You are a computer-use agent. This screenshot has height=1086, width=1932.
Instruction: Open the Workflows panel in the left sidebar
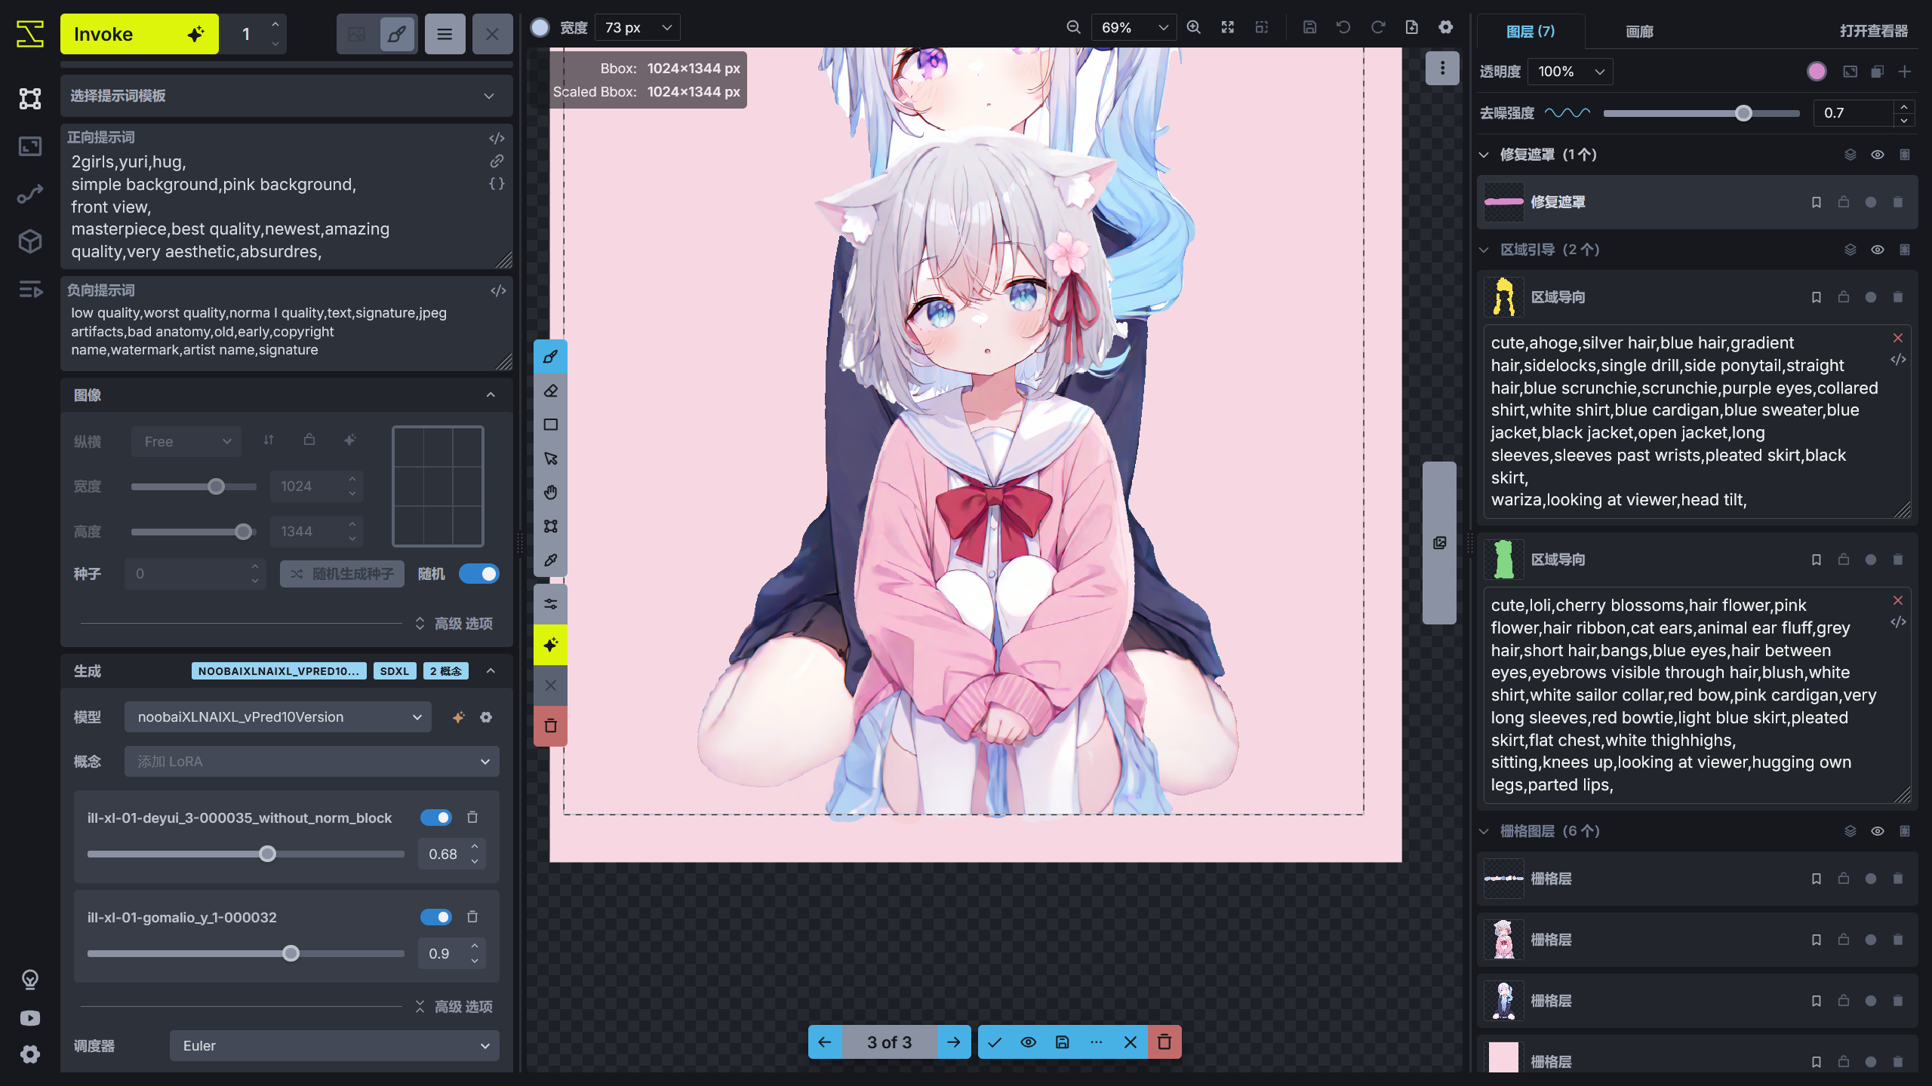click(29, 193)
